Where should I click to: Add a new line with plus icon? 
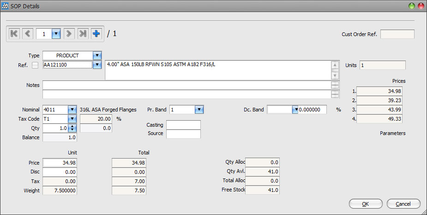(96, 34)
